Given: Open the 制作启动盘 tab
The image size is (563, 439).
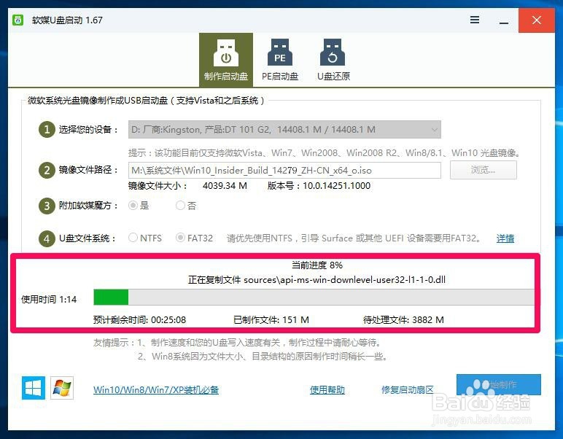Looking at the screenshot, I should pos(226,60).
